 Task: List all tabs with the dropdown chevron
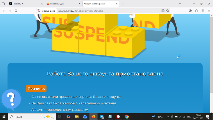(180, 4)
